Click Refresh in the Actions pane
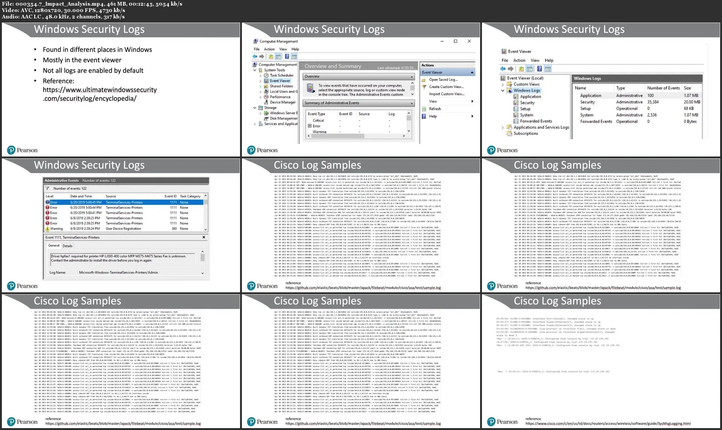Image resolution: width=722 pixels, height=430 pixels. pos(435,109)
